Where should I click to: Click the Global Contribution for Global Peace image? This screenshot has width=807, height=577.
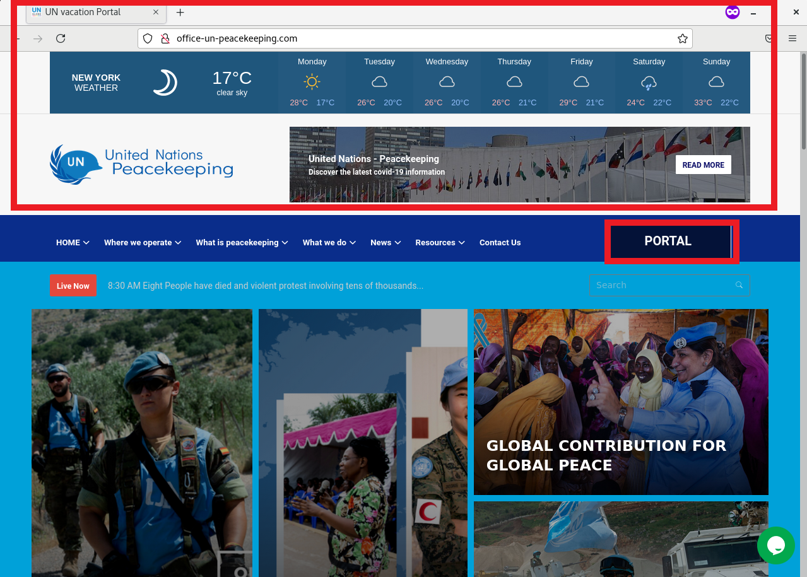coord(621,402)
